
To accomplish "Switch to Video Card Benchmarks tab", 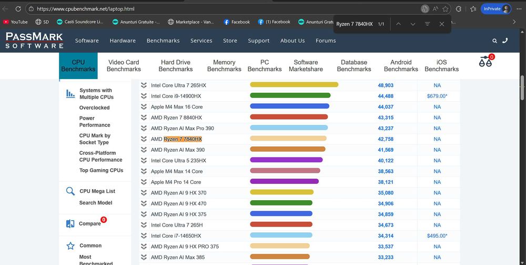I will coord(124,66).
